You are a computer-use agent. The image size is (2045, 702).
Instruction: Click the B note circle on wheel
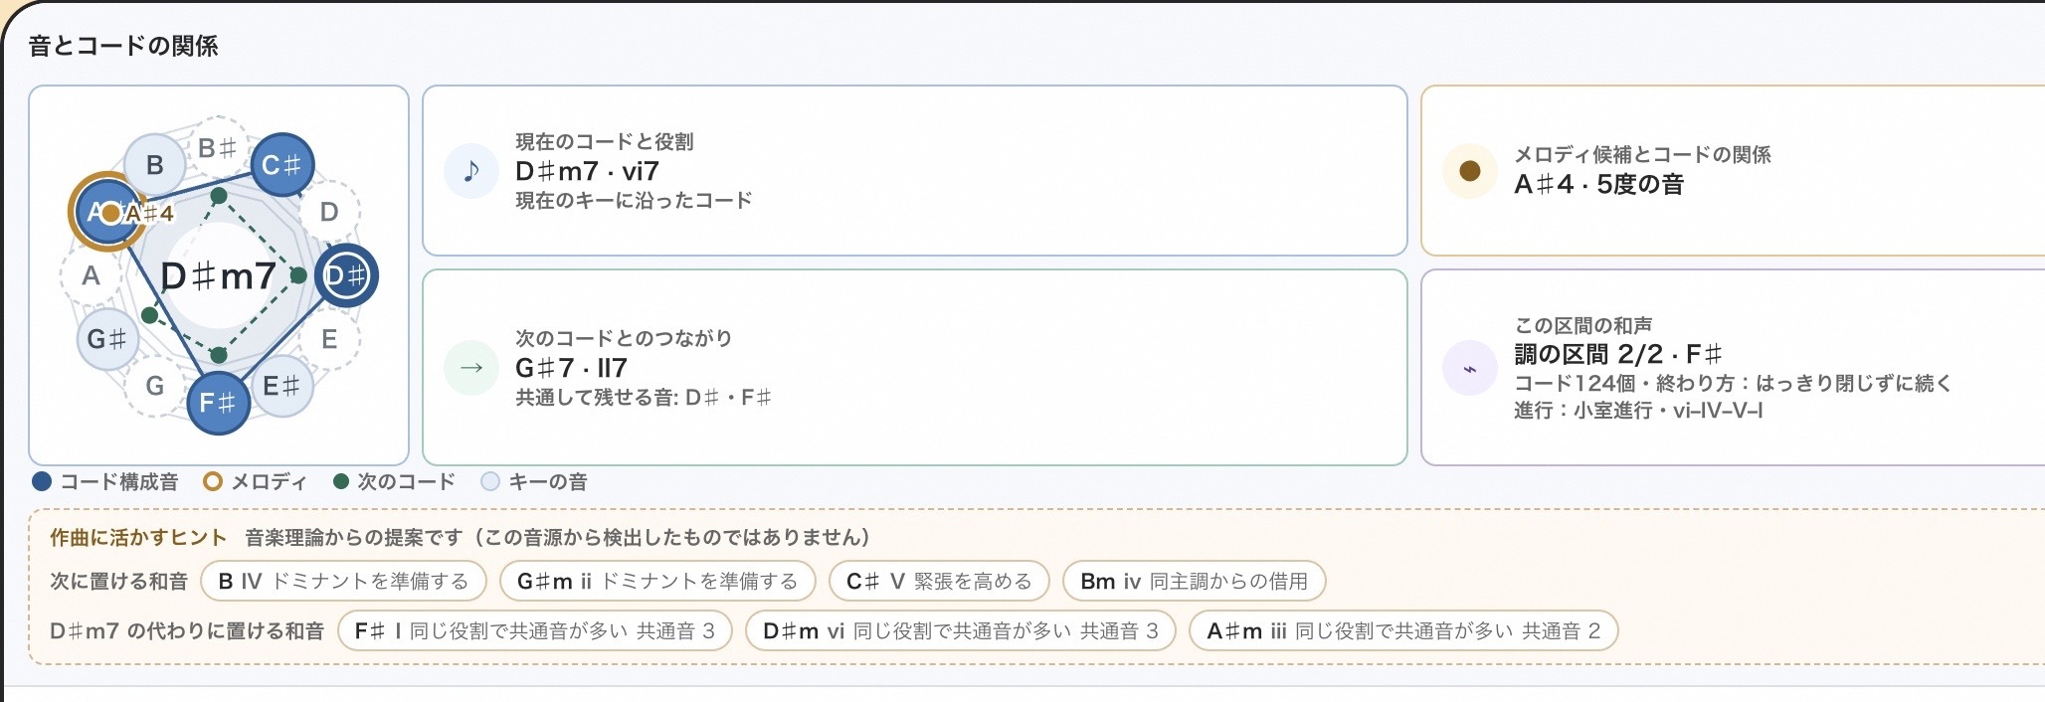[154, 165]
